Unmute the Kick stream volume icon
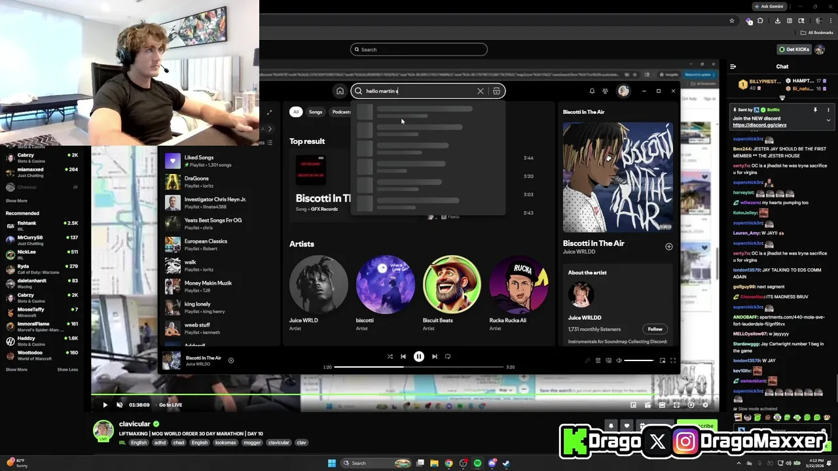The height and width of the screenshot is (471, 838). (x=119, y=405)
